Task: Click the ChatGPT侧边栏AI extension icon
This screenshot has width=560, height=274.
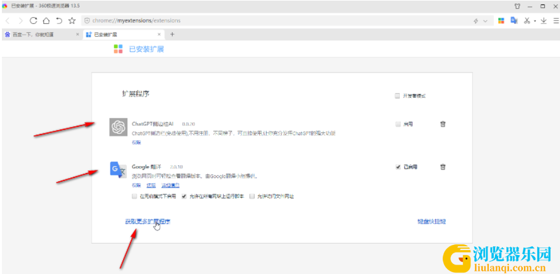Action: coord(119,127)
